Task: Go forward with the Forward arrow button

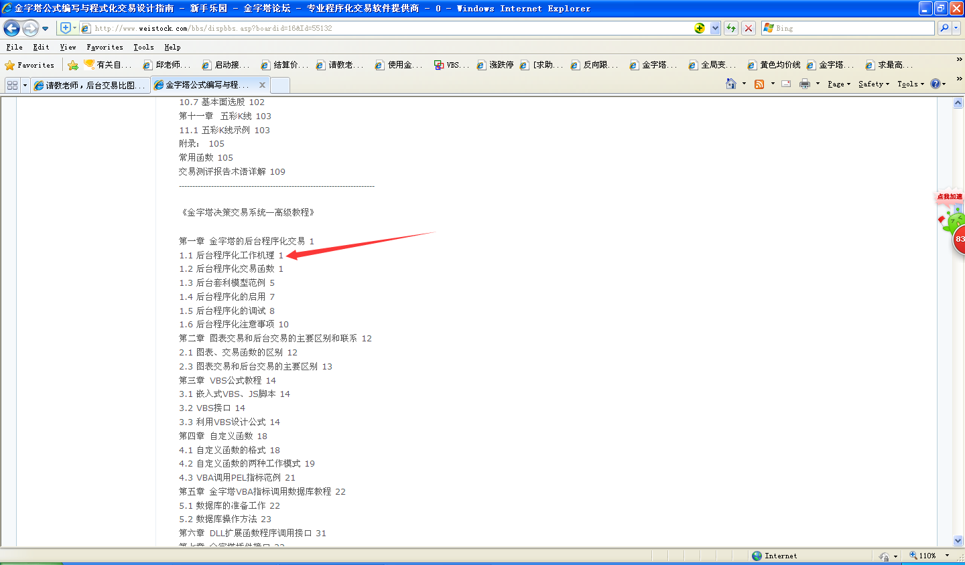Action: pyautogui.click(x=30, y=28)
